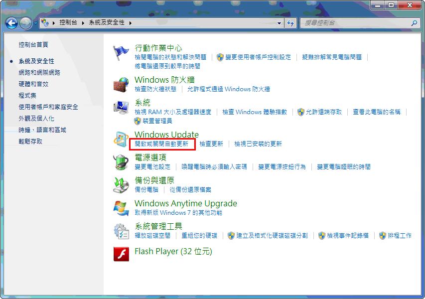
Task: Click 將電腦還原到較早的時間 link
Action: [x=167, y=66]
